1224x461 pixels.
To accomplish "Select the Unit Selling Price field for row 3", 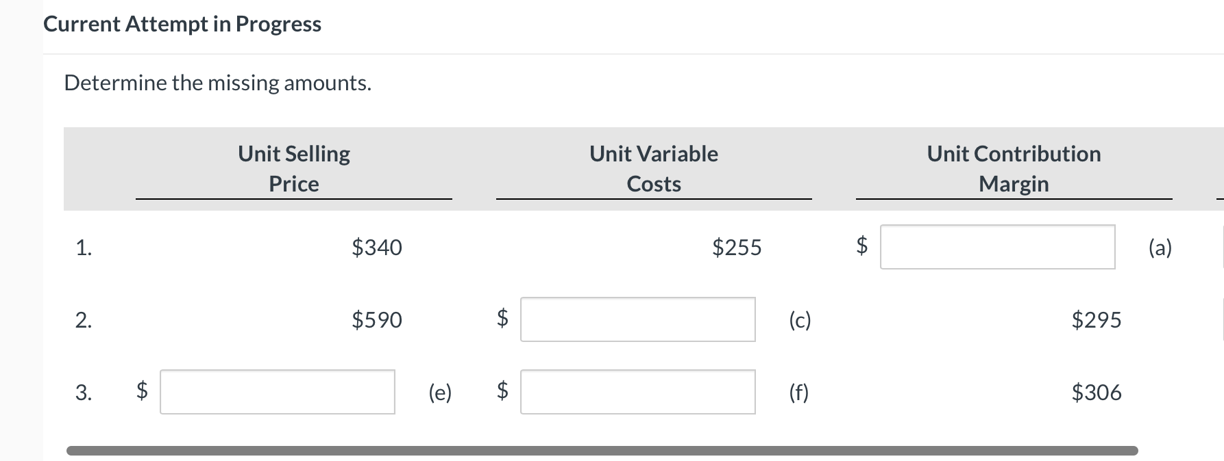I will pyautogui.click(x=277, y=392).
